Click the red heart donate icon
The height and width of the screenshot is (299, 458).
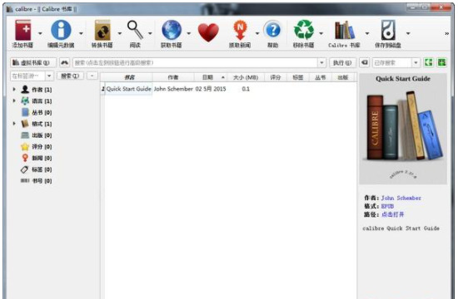(208, 32)
